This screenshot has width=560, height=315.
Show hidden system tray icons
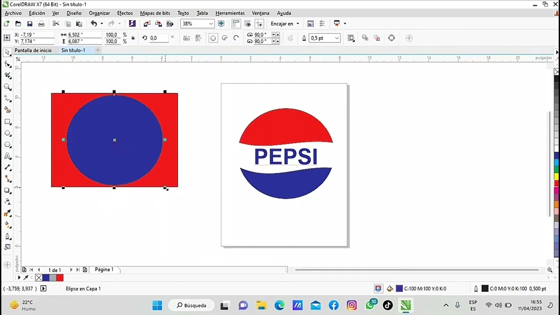446,305
